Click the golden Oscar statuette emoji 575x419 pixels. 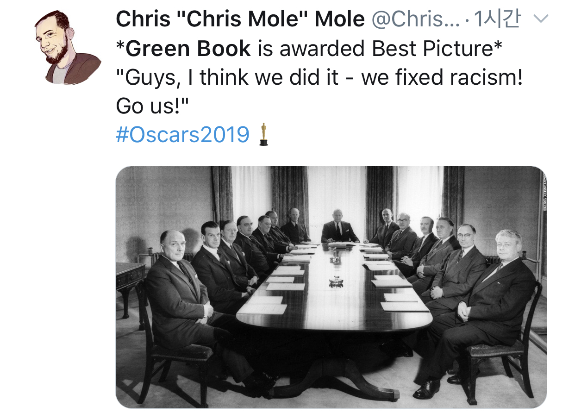(x=263, y=134)
